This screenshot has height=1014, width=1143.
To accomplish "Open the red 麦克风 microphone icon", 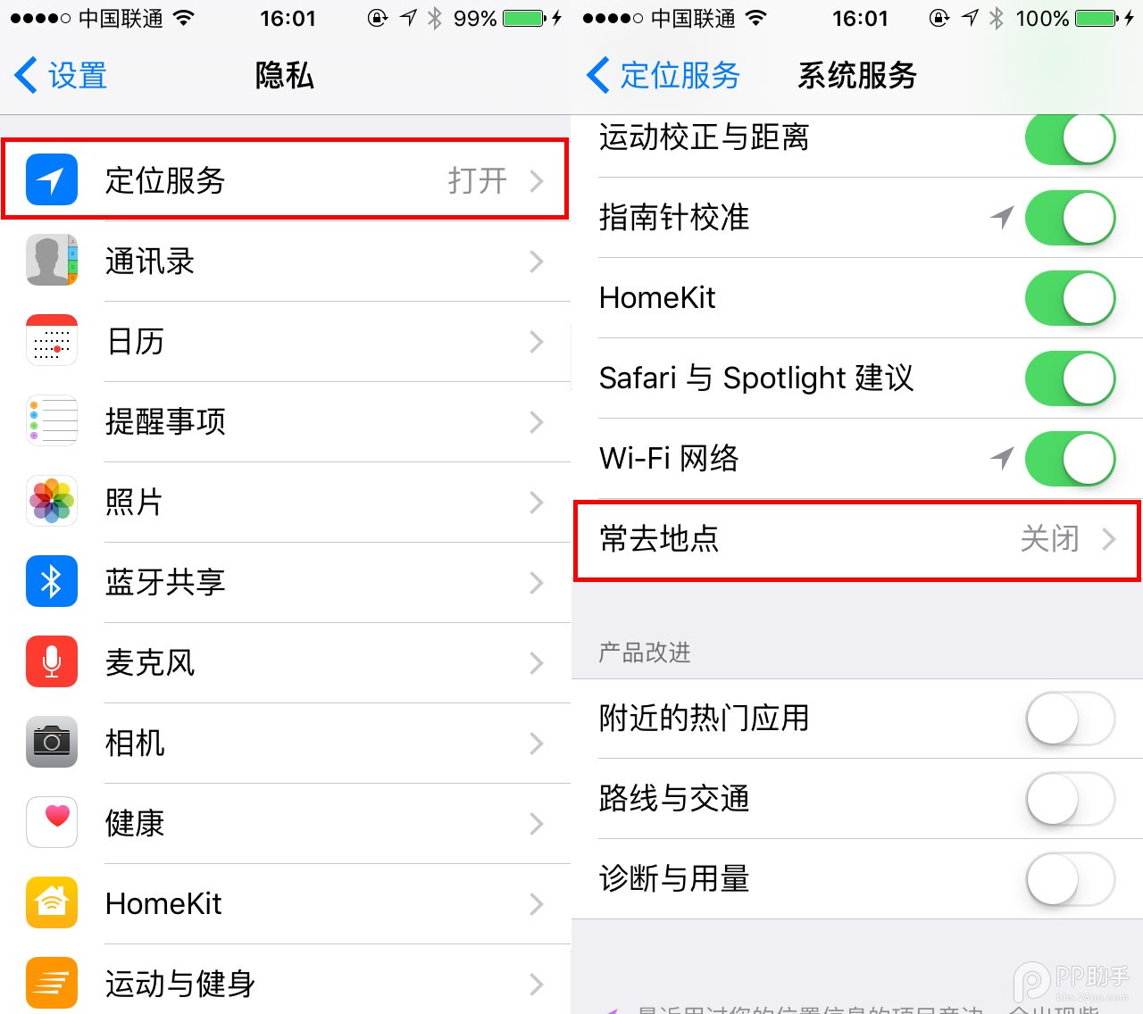I will pos(52,662).
